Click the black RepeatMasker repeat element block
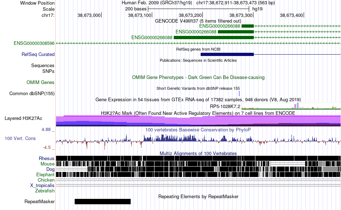Image resolution: width=341 pixels, height=210 pixels. coord(103,201)
